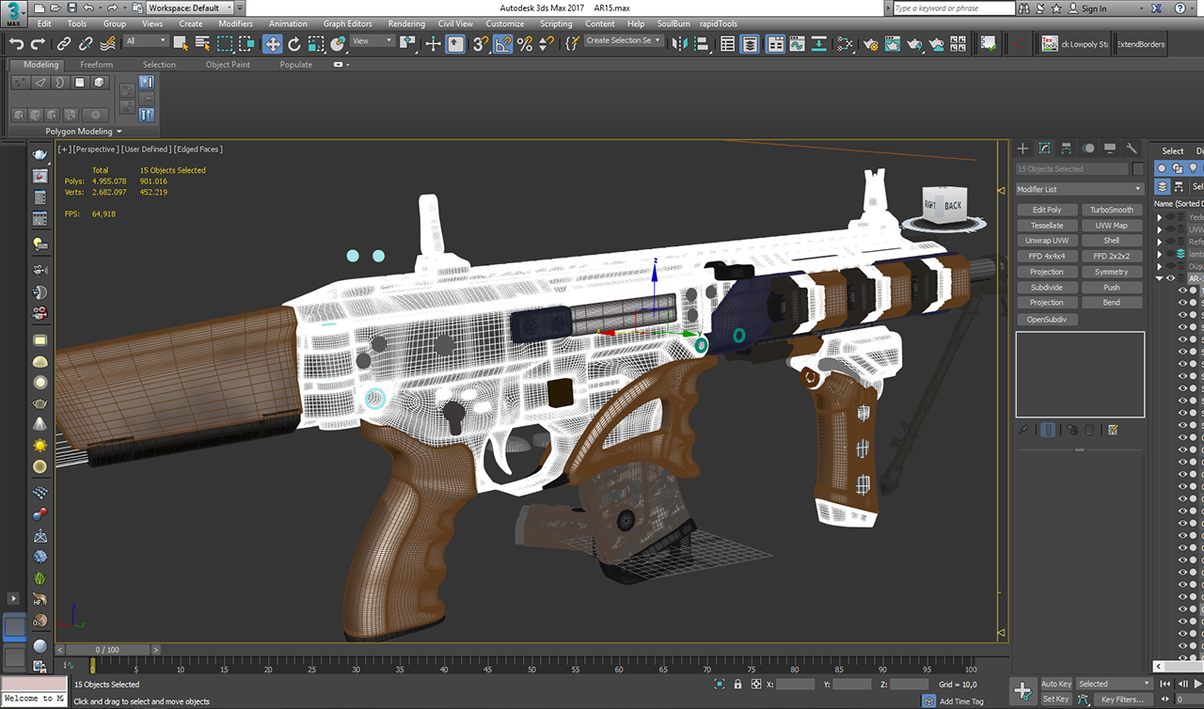Open the Create Selection Set dropdown
The height and width of the screenshot is (709, 1204).
coord(625,41)
